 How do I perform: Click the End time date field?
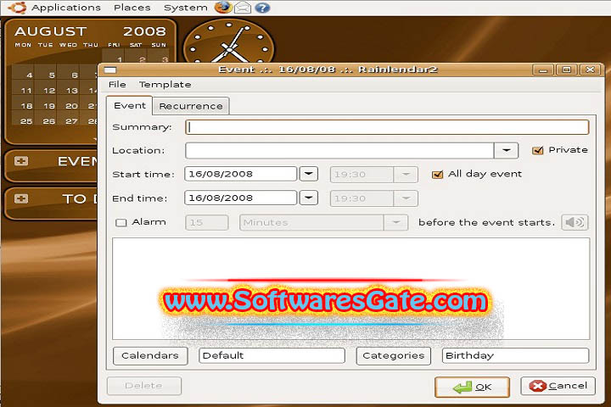point(240,198)
